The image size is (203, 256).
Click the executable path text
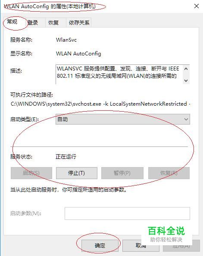click(100, 104)
